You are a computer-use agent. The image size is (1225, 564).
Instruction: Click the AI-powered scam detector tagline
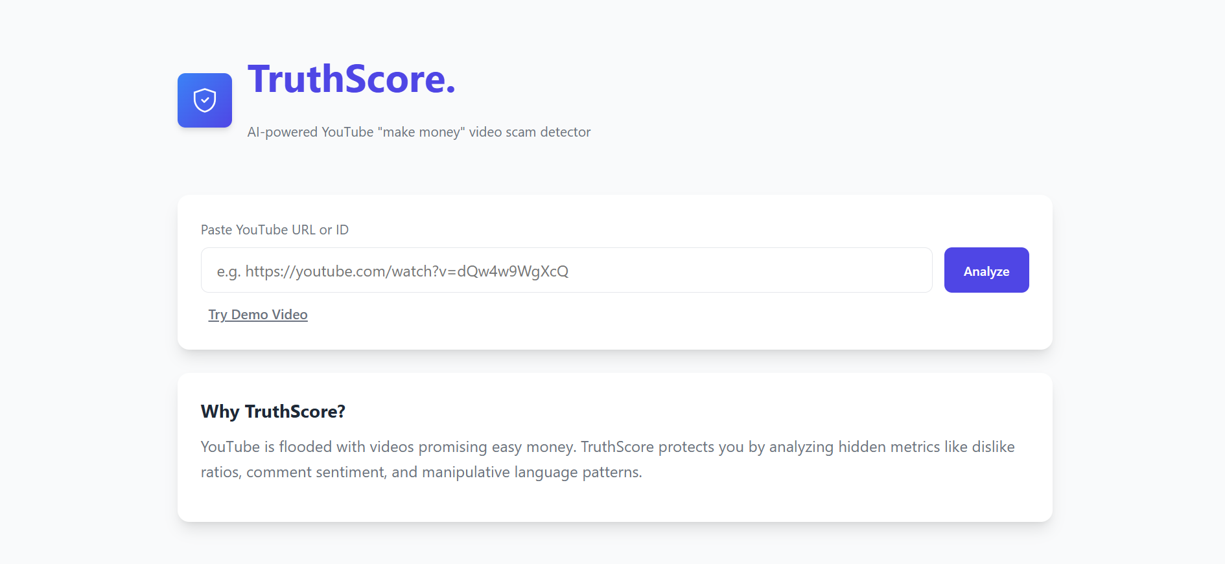coord(419,131)
